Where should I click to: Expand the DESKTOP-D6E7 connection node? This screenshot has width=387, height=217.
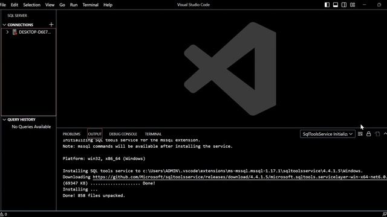point(7,32)
